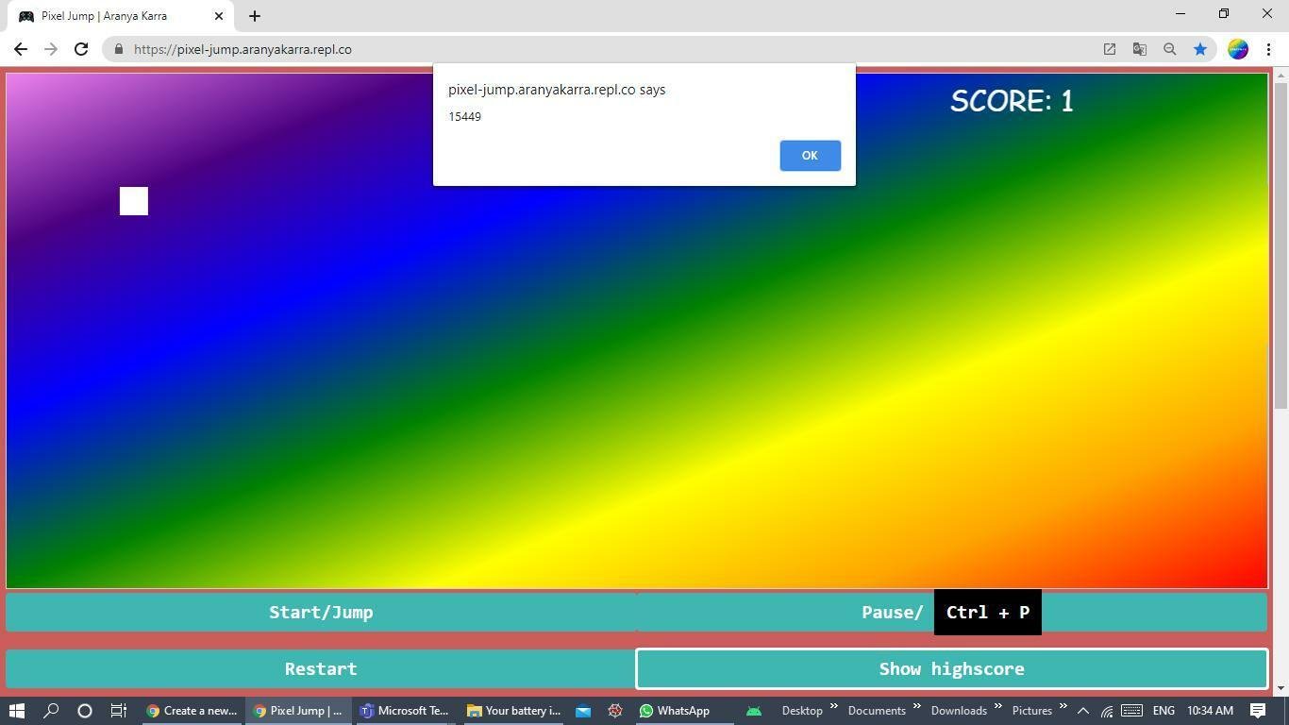Image resolution: width=1289 pixels, height=725 pixels.
Task: Click the bookmark star icon
Action: 1199,49
